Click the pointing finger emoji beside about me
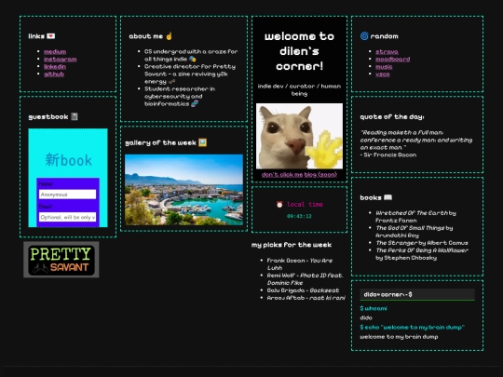Viewport: 503px width, 377px height. tap(169, 36)
